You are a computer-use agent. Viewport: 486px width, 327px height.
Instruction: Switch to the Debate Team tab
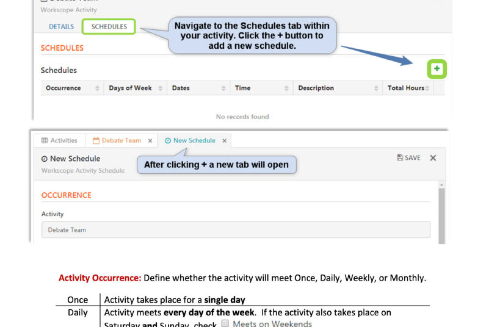click(x=120, y=140)
